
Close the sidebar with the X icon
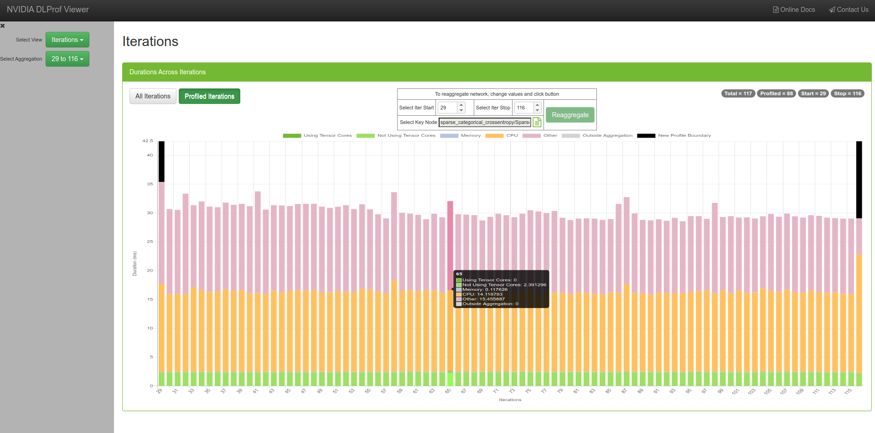point(3,26)
